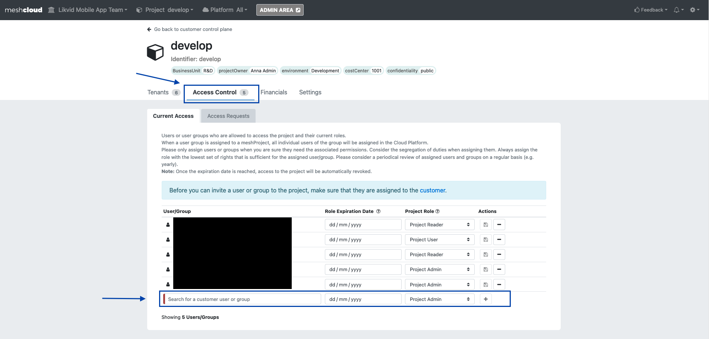Open the role dropdown in the new user row
The width and height of the screenshot is (709, 339).
click(440, 299)
